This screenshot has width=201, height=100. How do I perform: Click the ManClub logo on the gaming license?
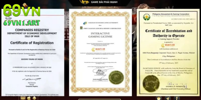[x=98, y=49]
